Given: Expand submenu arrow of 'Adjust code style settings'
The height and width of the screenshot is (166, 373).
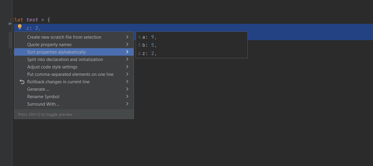Looking at the screenshot, I should (x=127, y=67).
